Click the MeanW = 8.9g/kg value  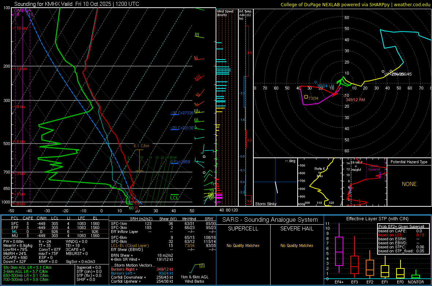18,245
